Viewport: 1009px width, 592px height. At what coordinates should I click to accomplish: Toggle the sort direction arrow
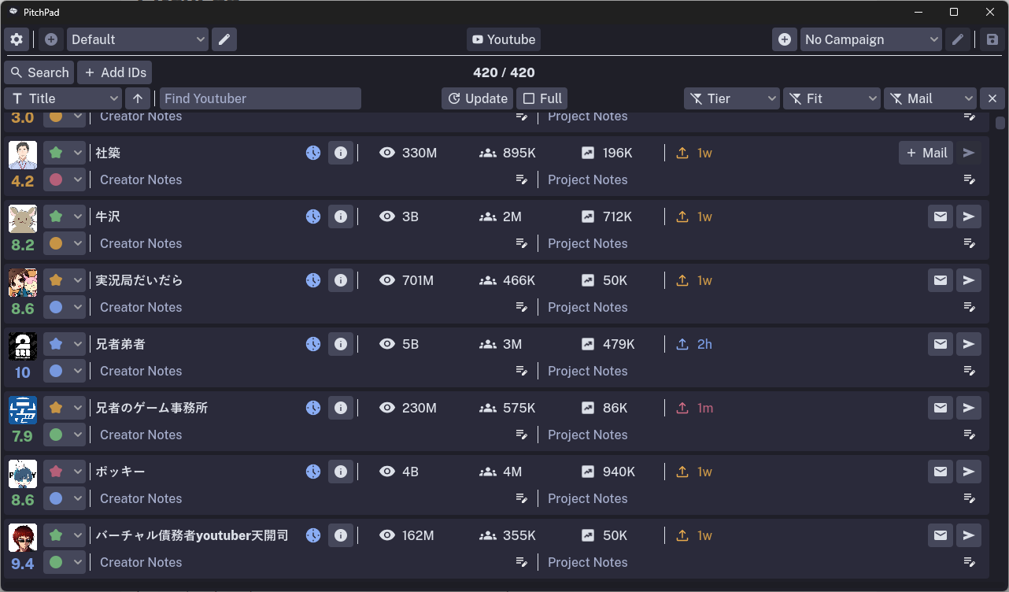pos(138,98)
